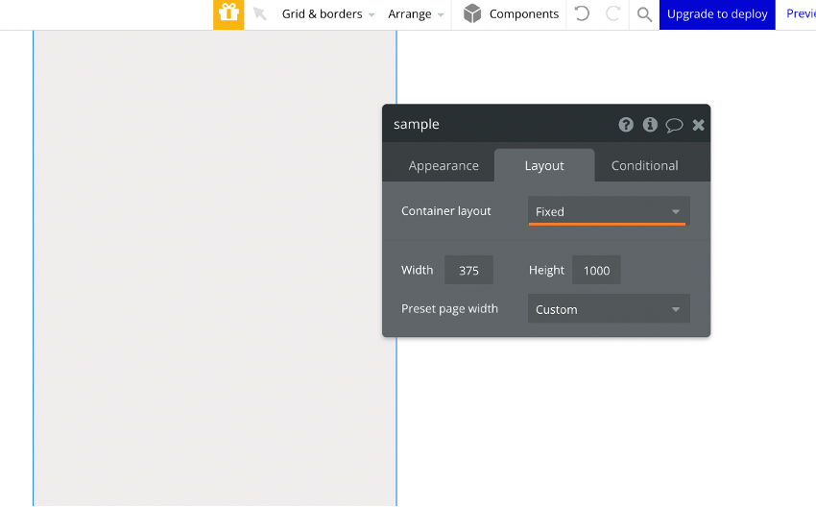The width and height of the screenshot is (816, 507).
Task: Open the Arrange dropdown menu
Action: point(416,14)
